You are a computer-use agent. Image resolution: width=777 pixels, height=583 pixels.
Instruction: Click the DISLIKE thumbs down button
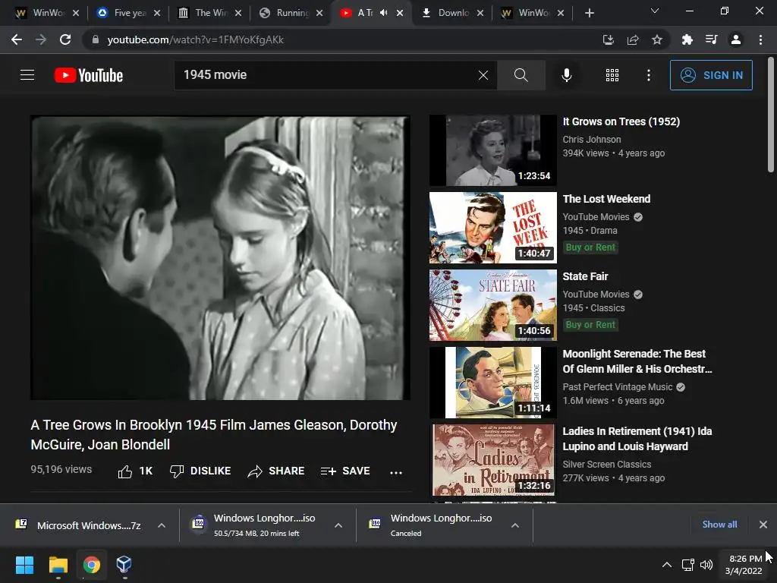200,471
